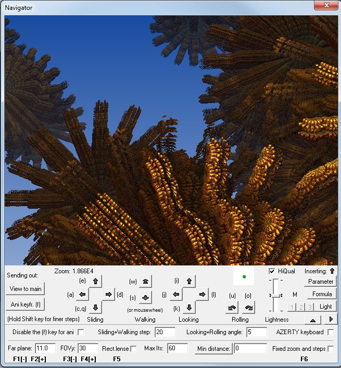The width and height of the screenshot is (341, 368).
Task: Tick the Rect.lense checkbox
Action: pos(133,348)
